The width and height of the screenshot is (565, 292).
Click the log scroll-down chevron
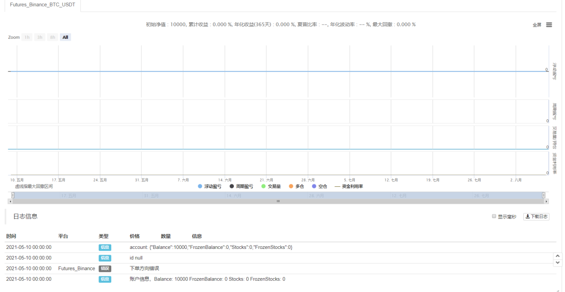pyautogui.click(x=558, y=263)
